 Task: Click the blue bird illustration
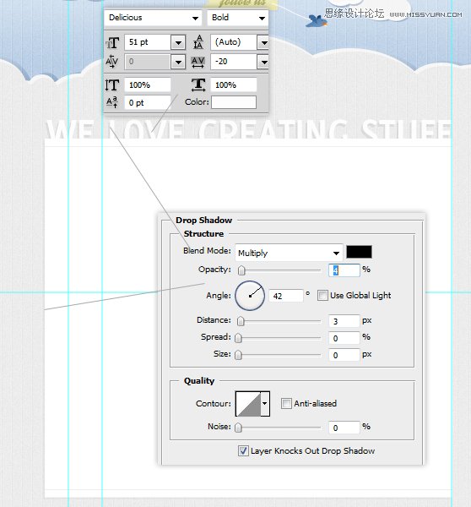point(317,20)
